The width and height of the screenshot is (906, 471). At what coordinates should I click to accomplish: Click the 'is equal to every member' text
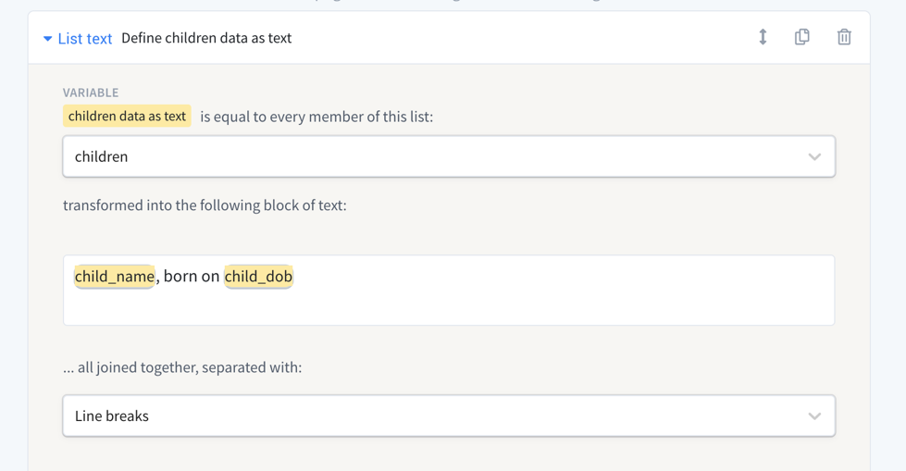(316, 117)
